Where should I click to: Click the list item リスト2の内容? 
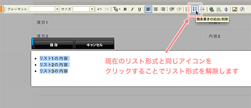click(x=54, y=65)
